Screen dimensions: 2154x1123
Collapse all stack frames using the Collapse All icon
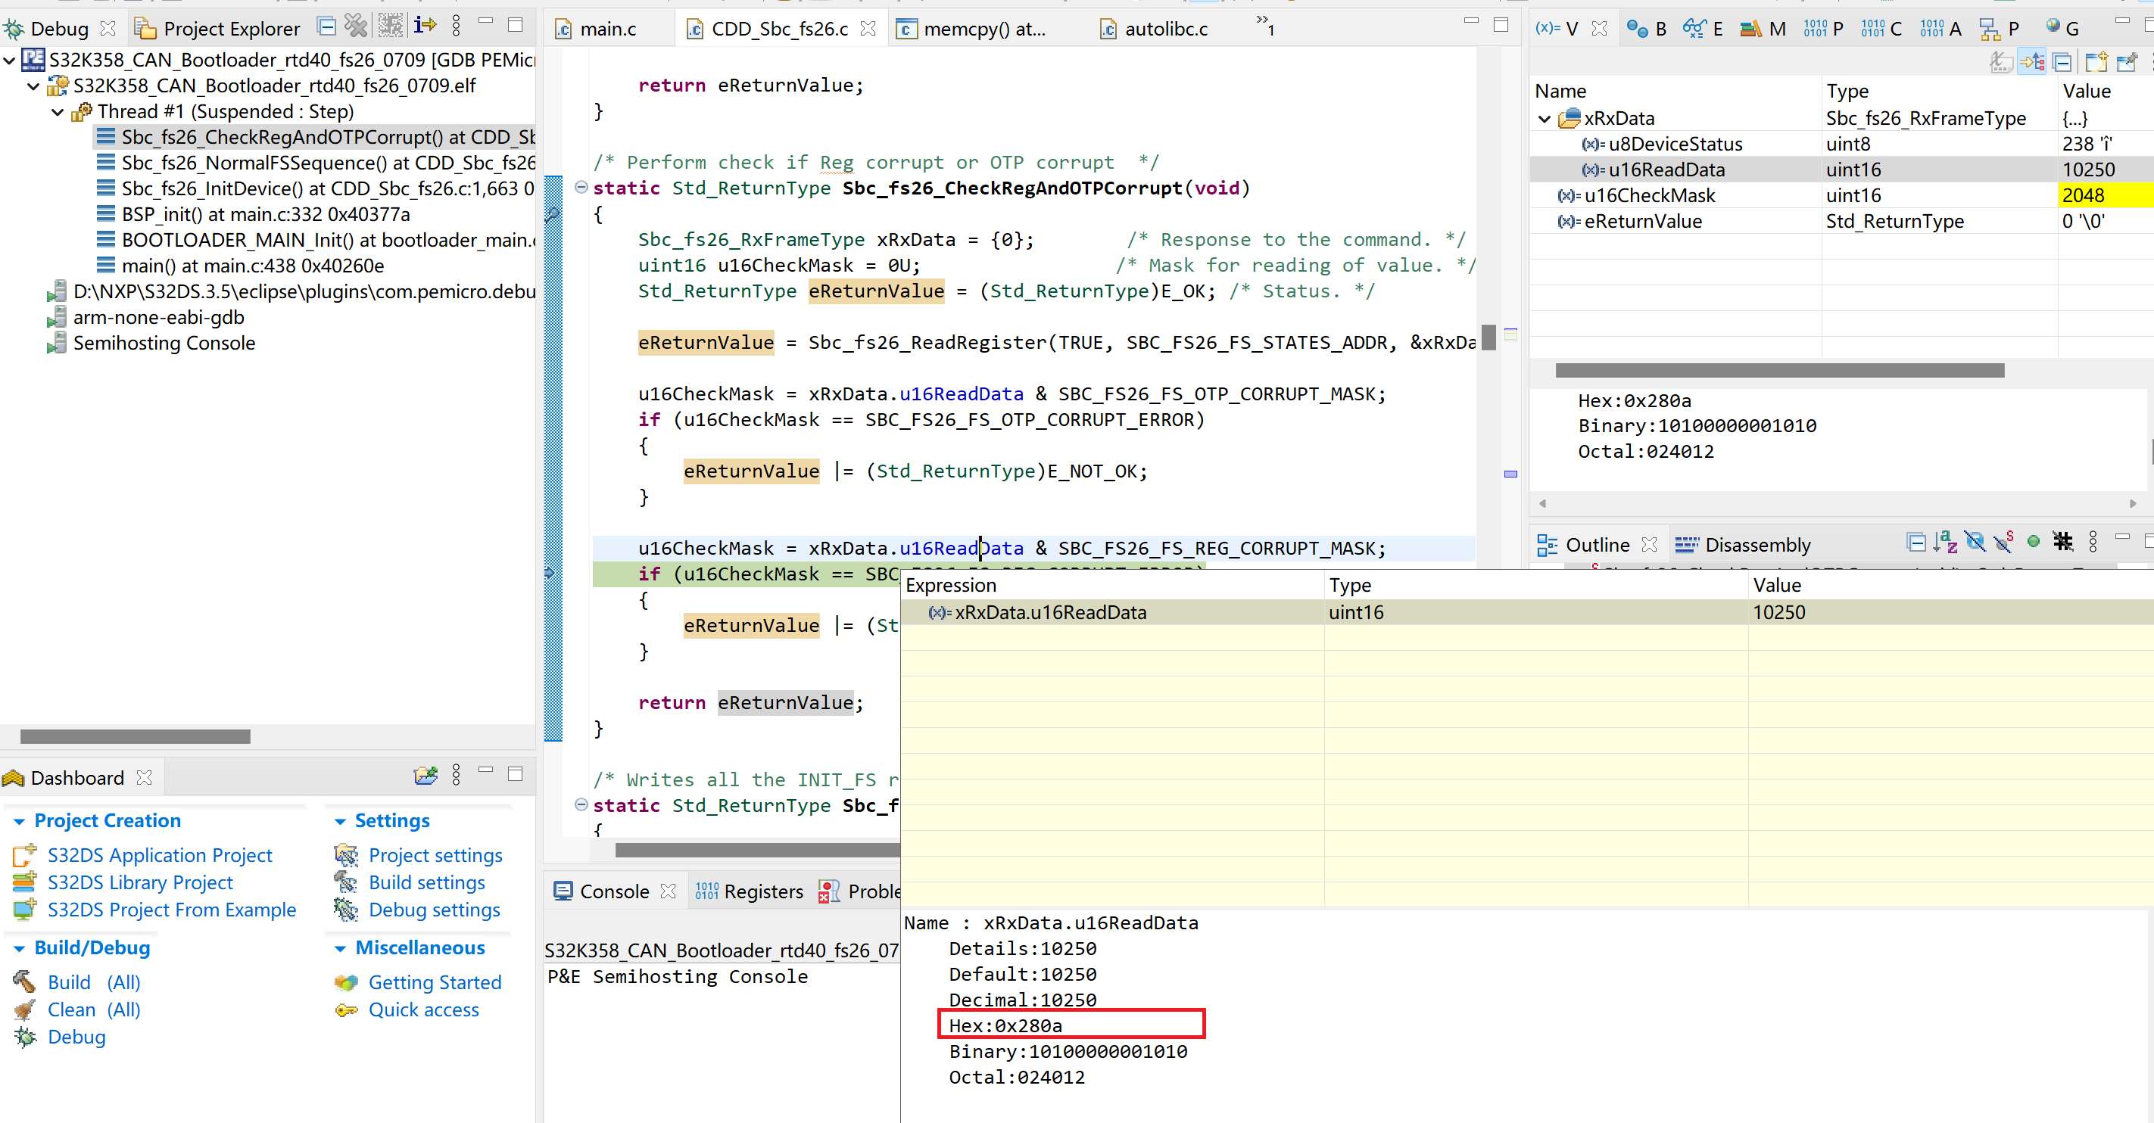[x=326, y=25]
